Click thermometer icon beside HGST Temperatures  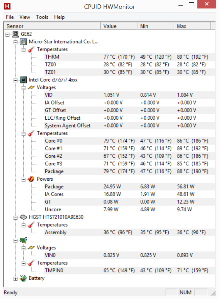coord(31,225)
